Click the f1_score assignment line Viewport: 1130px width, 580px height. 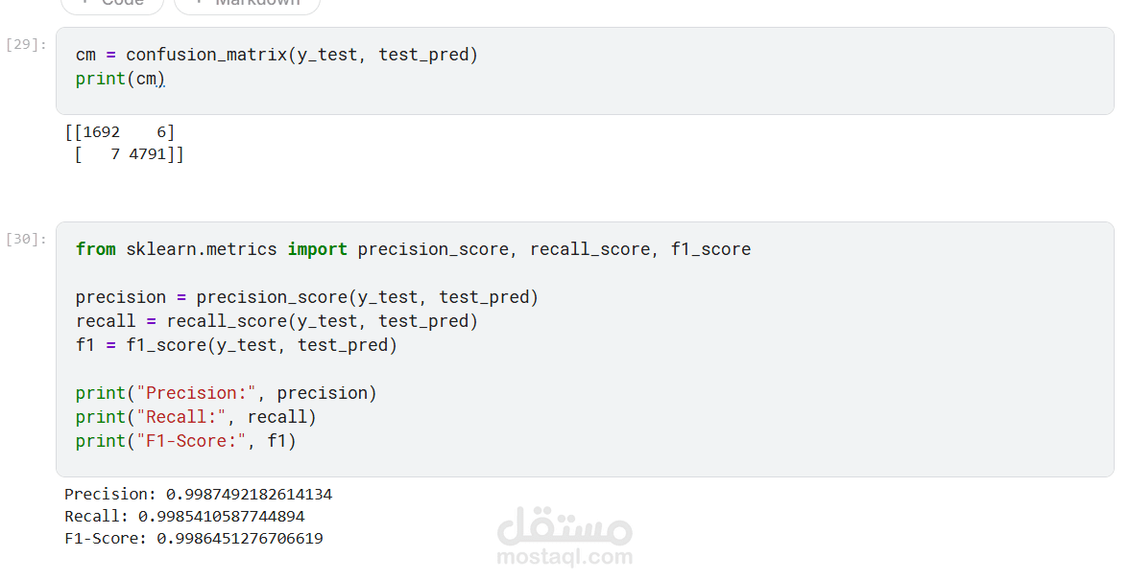tap(236, 345)
